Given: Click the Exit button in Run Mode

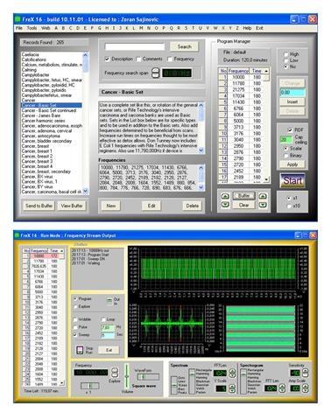Looking at the screenshot, I should tap(109, 350).
